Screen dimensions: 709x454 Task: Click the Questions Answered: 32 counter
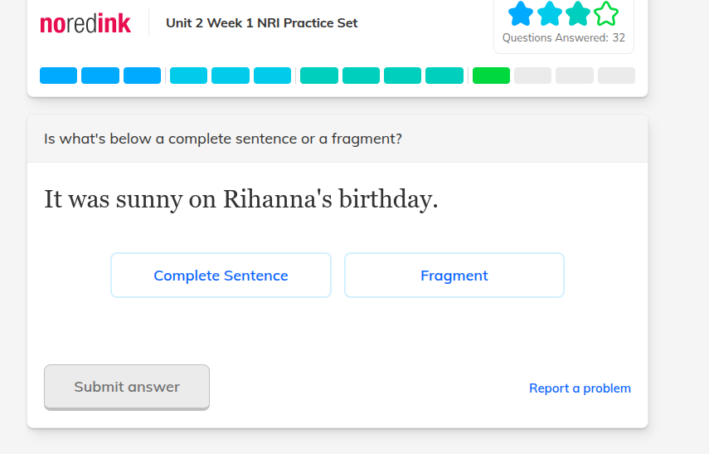click(x=564, y=38)
